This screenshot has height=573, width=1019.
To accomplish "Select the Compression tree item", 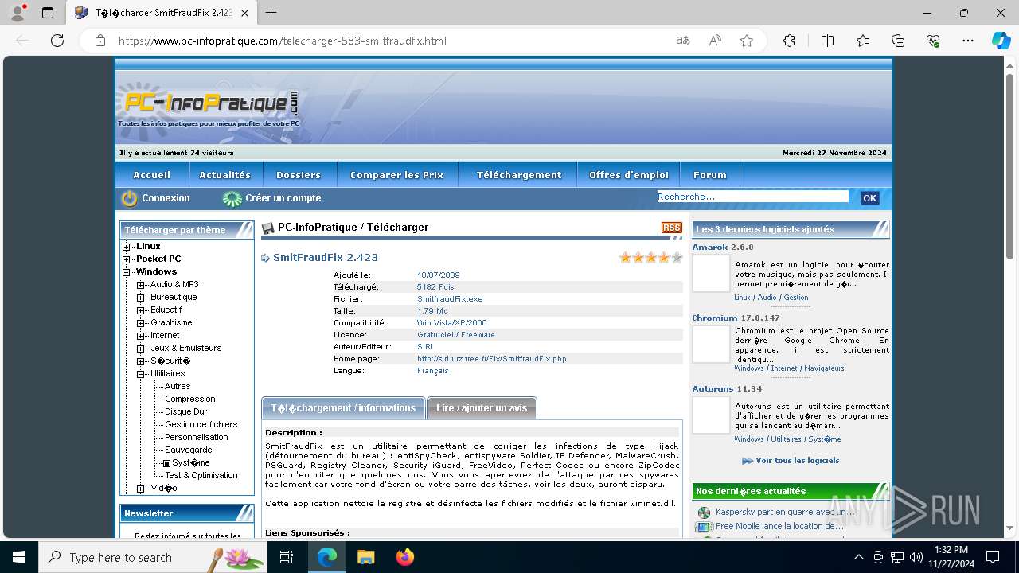I will [x=190, y=400].
